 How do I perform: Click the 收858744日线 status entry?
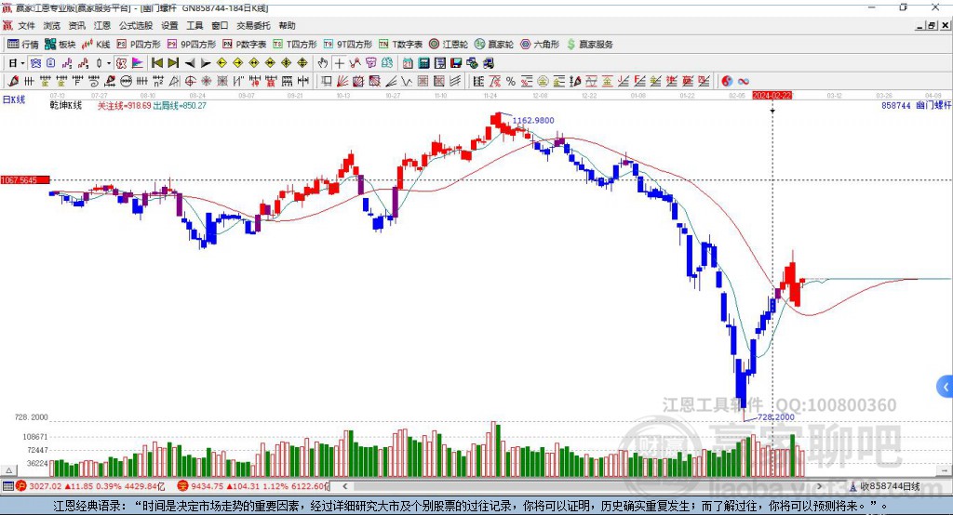(885, 486)
